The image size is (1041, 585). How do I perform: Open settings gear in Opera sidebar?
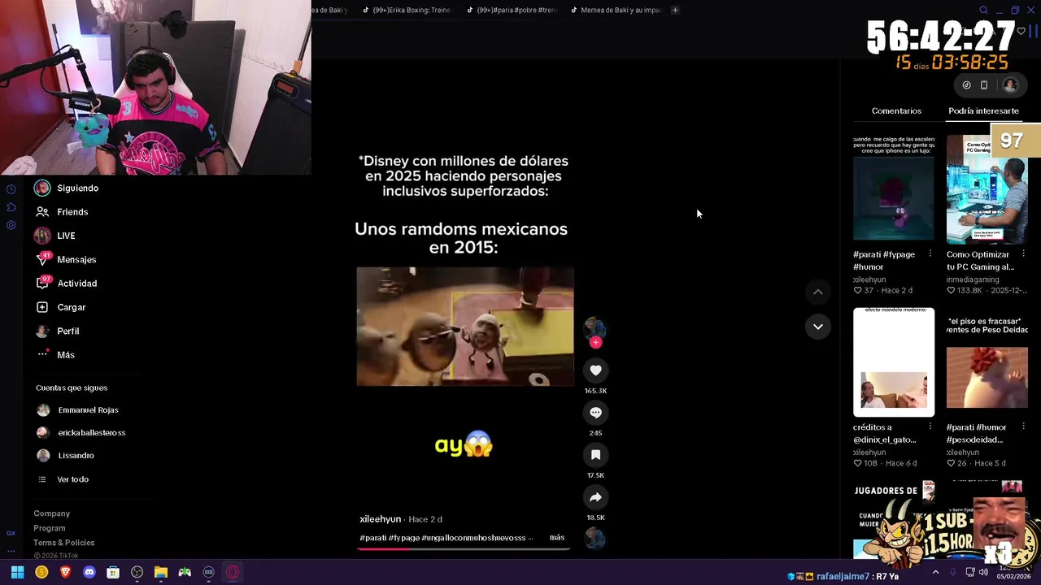(x=11, y=225)
